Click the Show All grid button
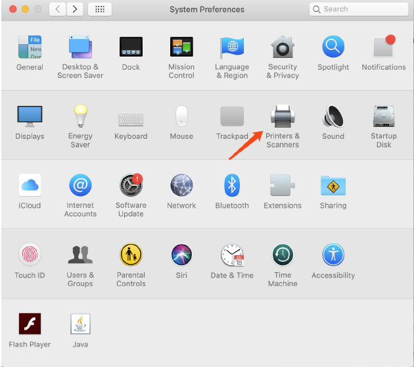The height and width of the screenshot is (367, 414). coord(99,9)
